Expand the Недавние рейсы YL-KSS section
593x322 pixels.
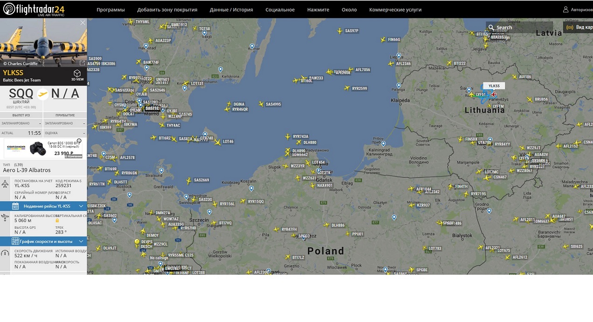[43, 206]
